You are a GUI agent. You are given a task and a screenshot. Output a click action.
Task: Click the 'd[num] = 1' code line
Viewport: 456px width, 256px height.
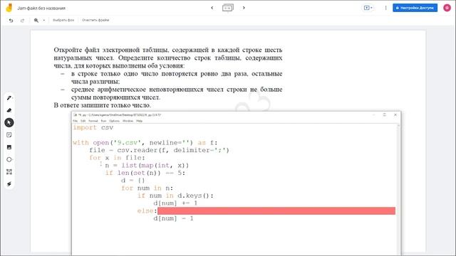click(173, 218)
